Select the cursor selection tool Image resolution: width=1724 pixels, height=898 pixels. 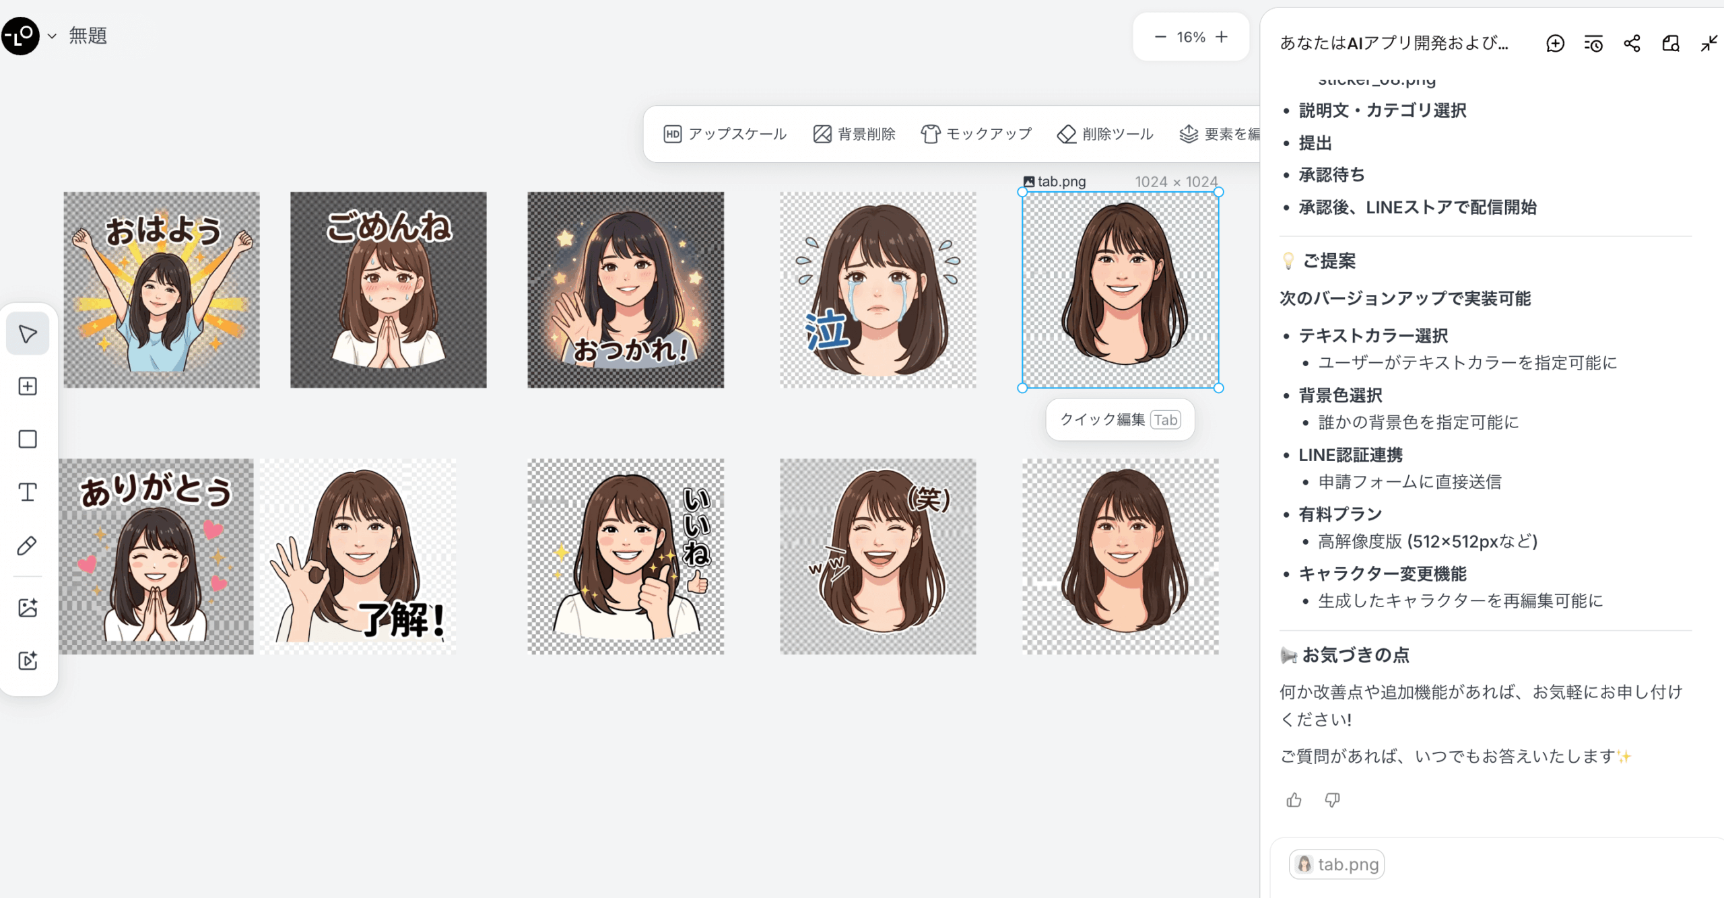pos(27,333)
